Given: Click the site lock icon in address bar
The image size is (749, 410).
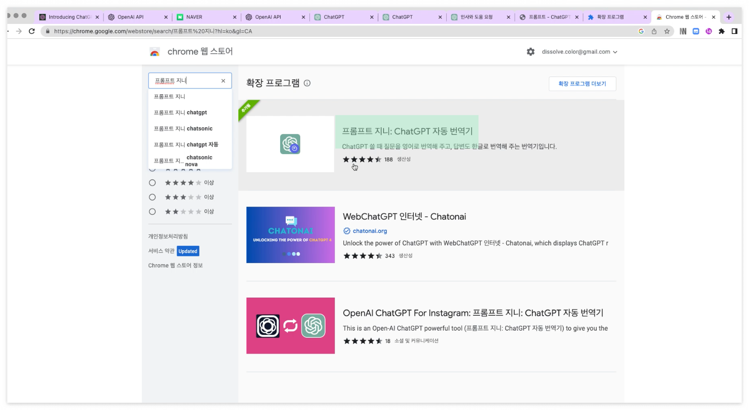Looking at the screenshot, I should (x=47, y=31).
